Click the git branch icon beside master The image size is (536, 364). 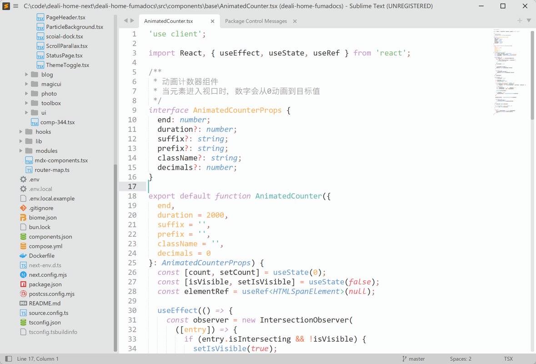pyautogui.click(x=404, y=359)
